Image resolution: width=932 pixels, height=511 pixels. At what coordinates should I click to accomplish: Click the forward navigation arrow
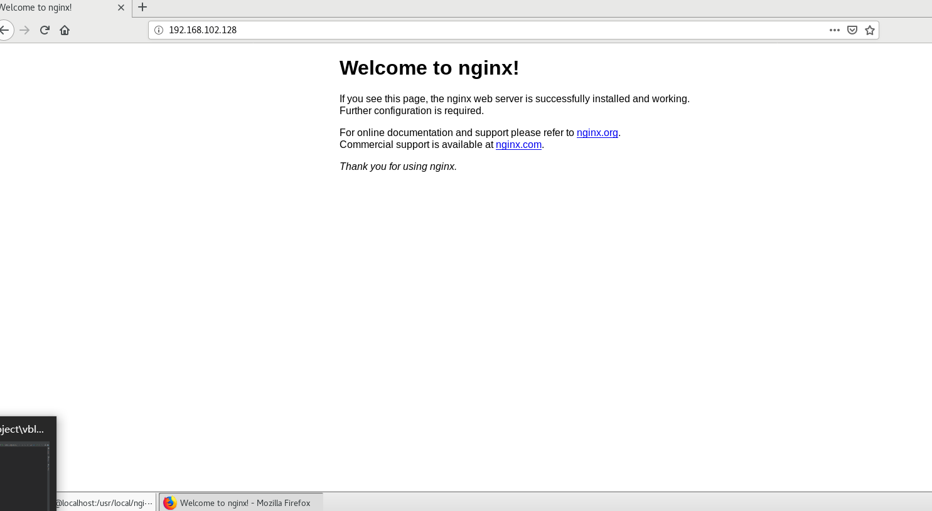pyautogui.click(x=24, y=30)
